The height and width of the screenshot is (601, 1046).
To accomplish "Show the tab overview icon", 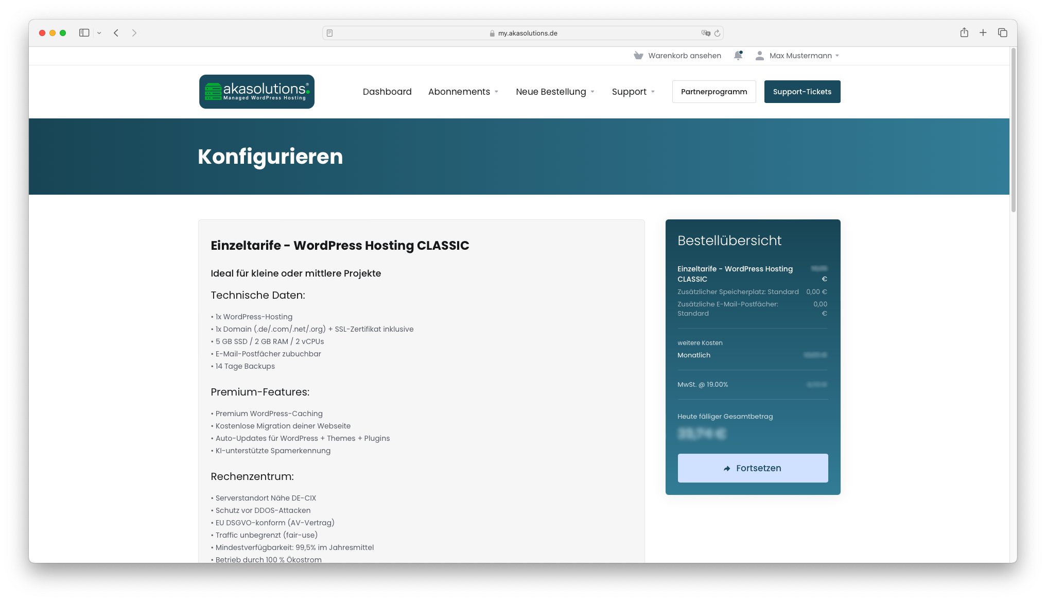I will coord(1002,33).
